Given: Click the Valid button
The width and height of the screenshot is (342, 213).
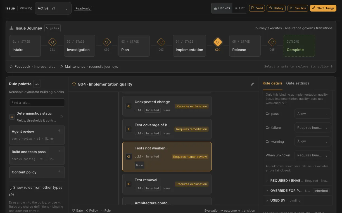Looking at the screenshot, I should [x=257, y=8].
